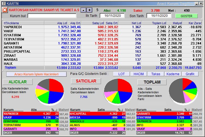Select the AKYATIRIM row
Viewport: 205px width, 137px height.
click(102, 47)
